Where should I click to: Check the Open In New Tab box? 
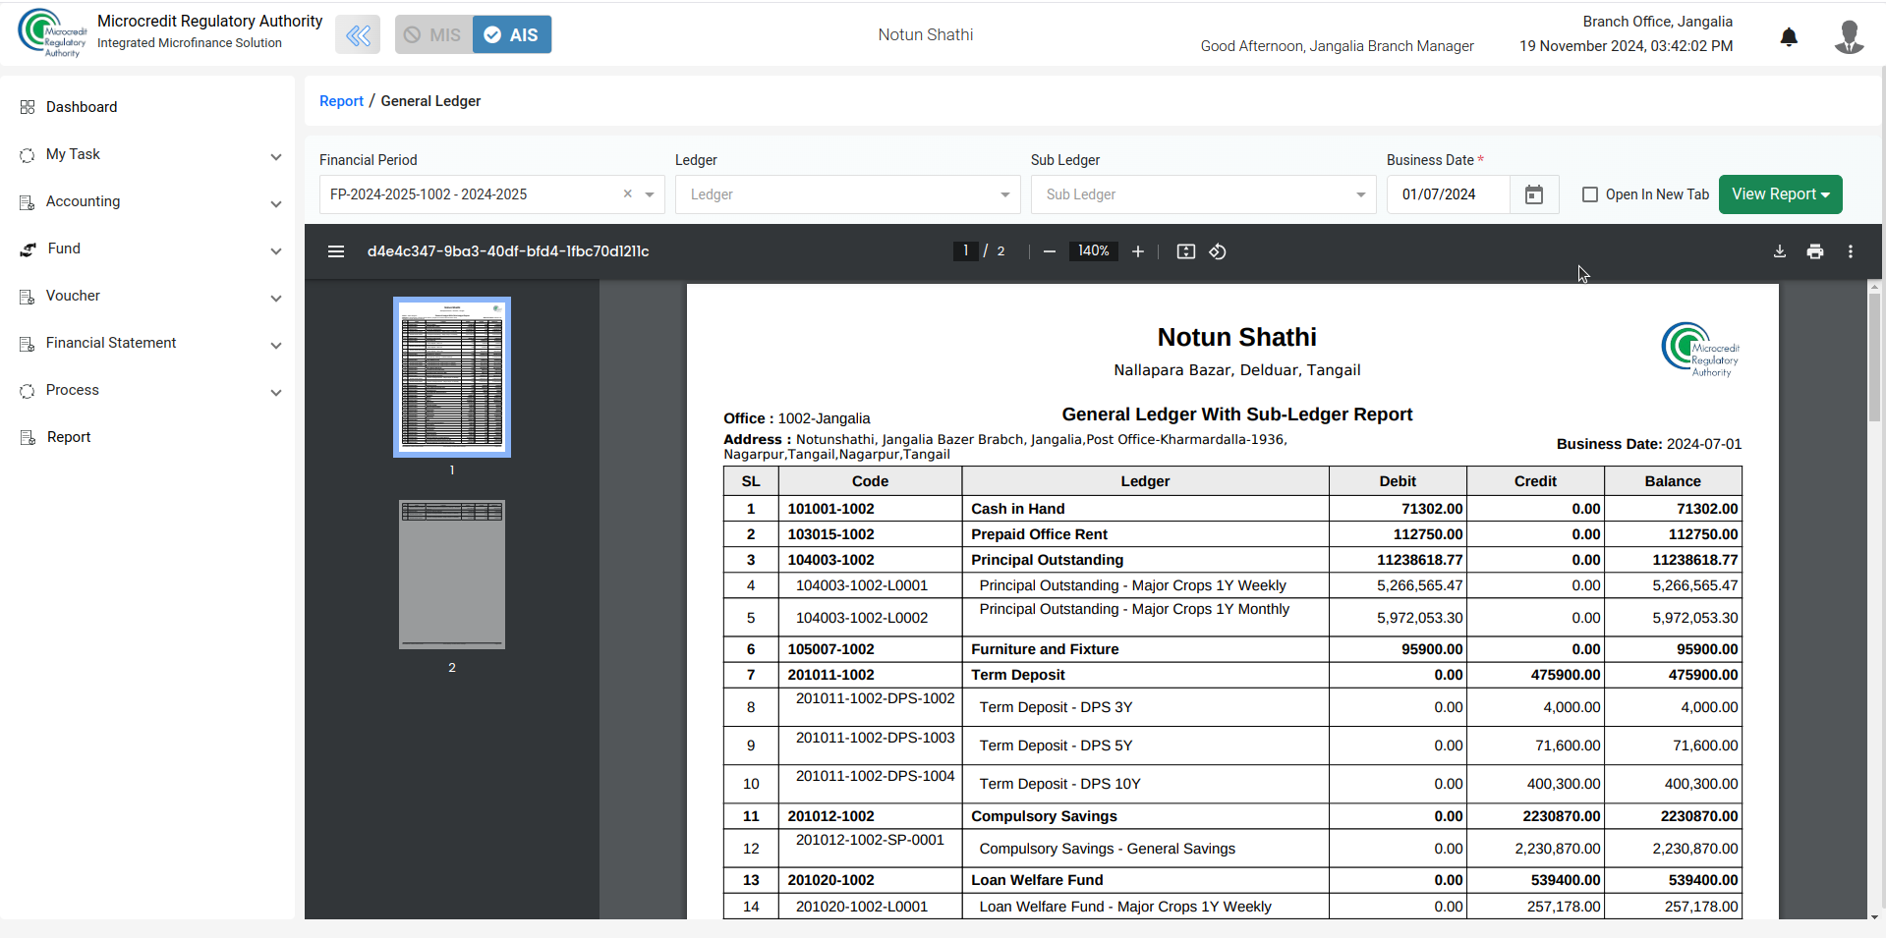pyautogui.click(x=1590, y=194)
